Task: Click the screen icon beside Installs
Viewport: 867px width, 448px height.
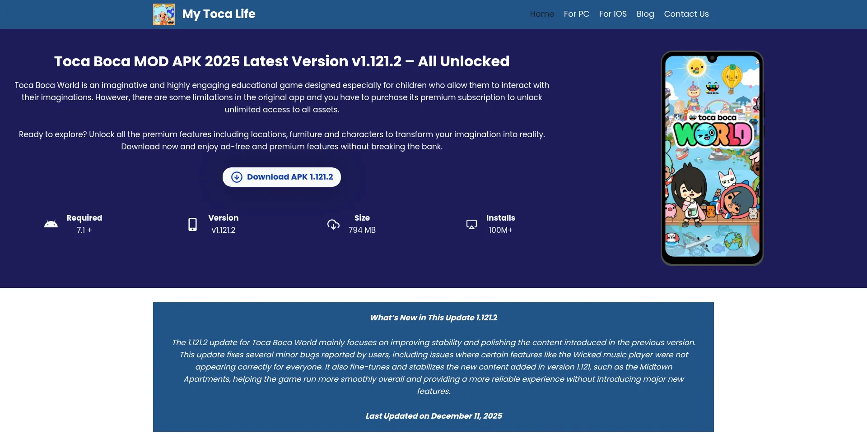Action: pyautogui.click(x=471, y=224)
